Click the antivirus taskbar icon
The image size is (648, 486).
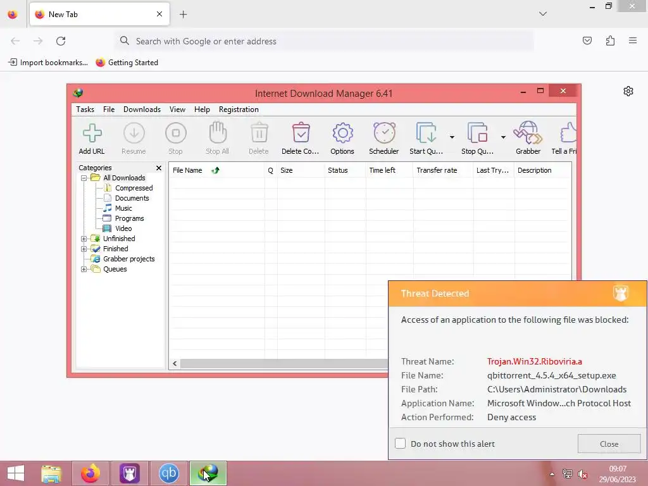130,473
